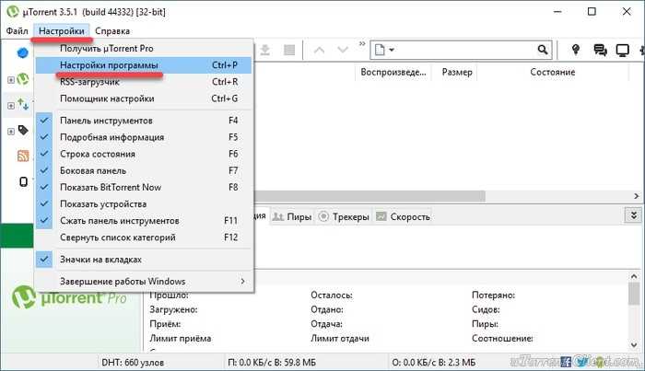Click the Размер column header

pos(457,73)
